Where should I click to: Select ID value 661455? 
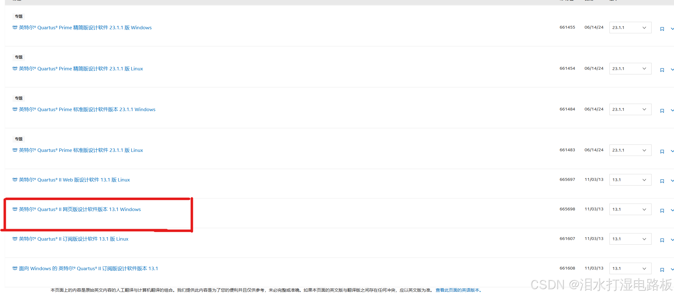click(x=567, y=27)
